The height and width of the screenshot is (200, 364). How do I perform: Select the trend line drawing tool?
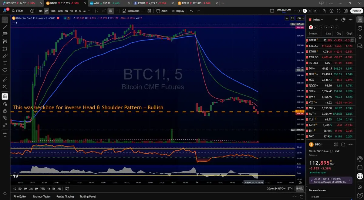pyautogui.click(x=5, y=27)
